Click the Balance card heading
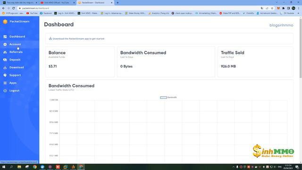The image size is (302, 170). point(57,52)
